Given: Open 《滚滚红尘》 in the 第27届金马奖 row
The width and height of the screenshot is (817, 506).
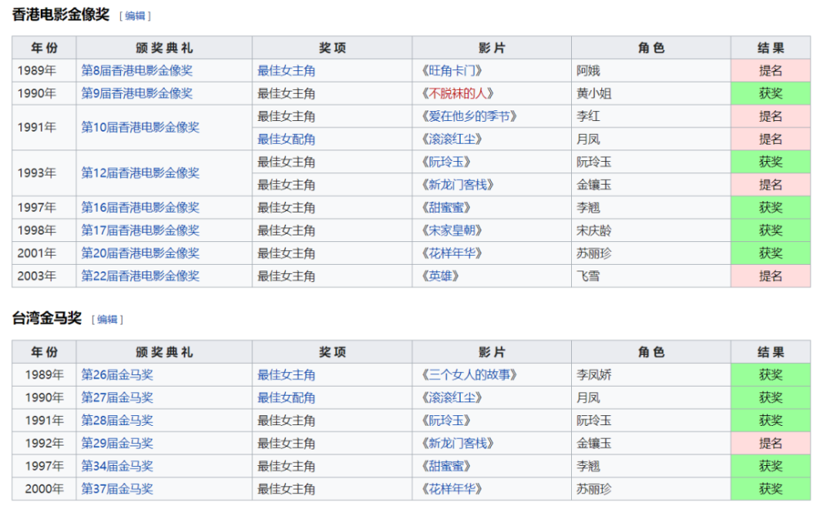Looking at the screenshot, I should coord(452,397).
